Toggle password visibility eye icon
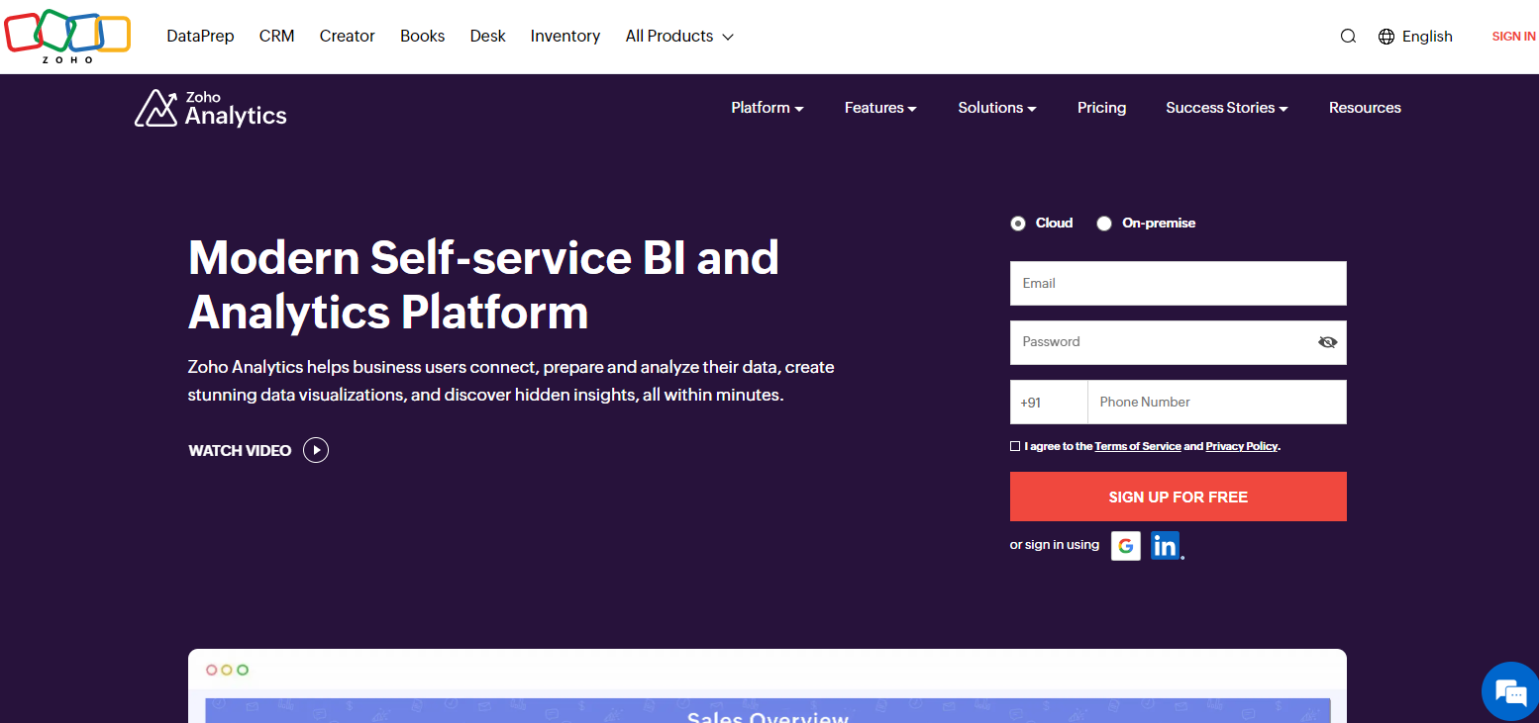 1328,342
